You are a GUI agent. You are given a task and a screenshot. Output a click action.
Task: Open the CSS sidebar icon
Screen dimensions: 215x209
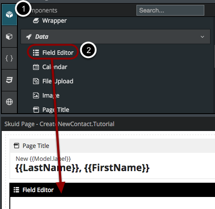coord(9,80)
